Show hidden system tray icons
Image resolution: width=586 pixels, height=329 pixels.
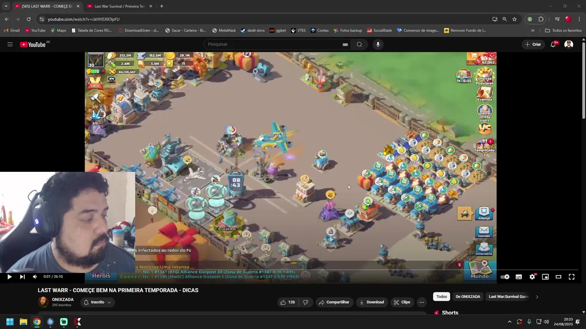510,322
